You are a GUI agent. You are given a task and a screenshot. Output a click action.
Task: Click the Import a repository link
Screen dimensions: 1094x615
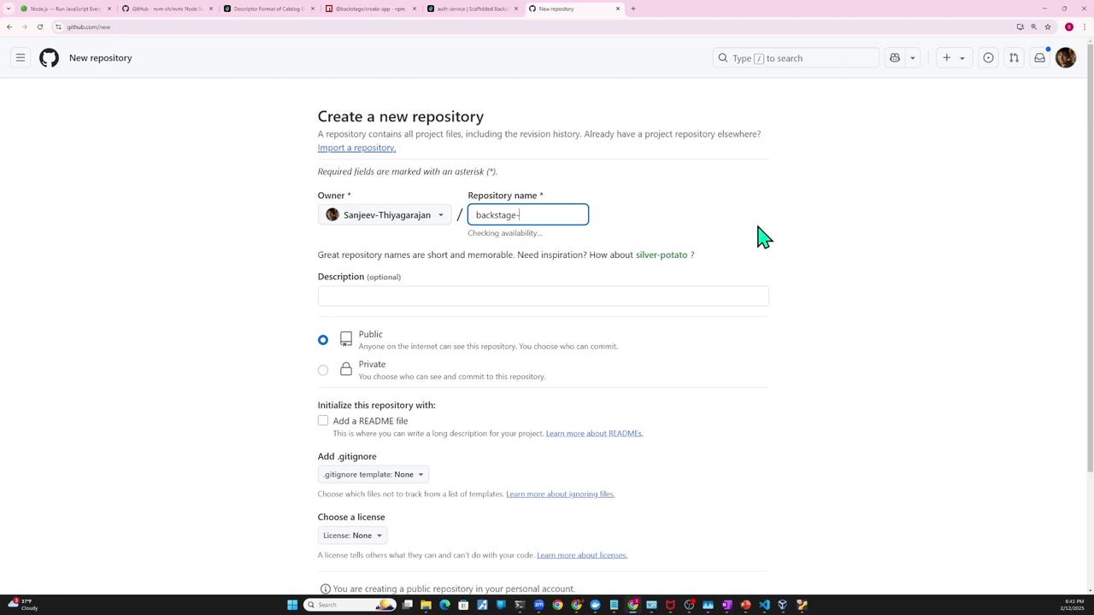pos(356,148)
